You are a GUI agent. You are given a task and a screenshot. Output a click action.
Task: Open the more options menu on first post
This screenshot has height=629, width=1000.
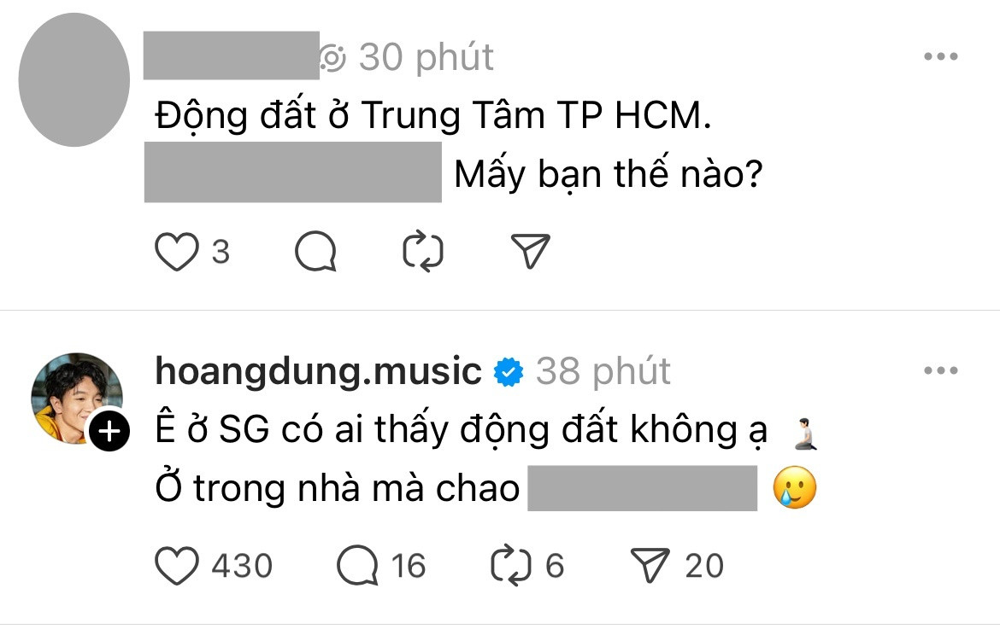[941, 56]
